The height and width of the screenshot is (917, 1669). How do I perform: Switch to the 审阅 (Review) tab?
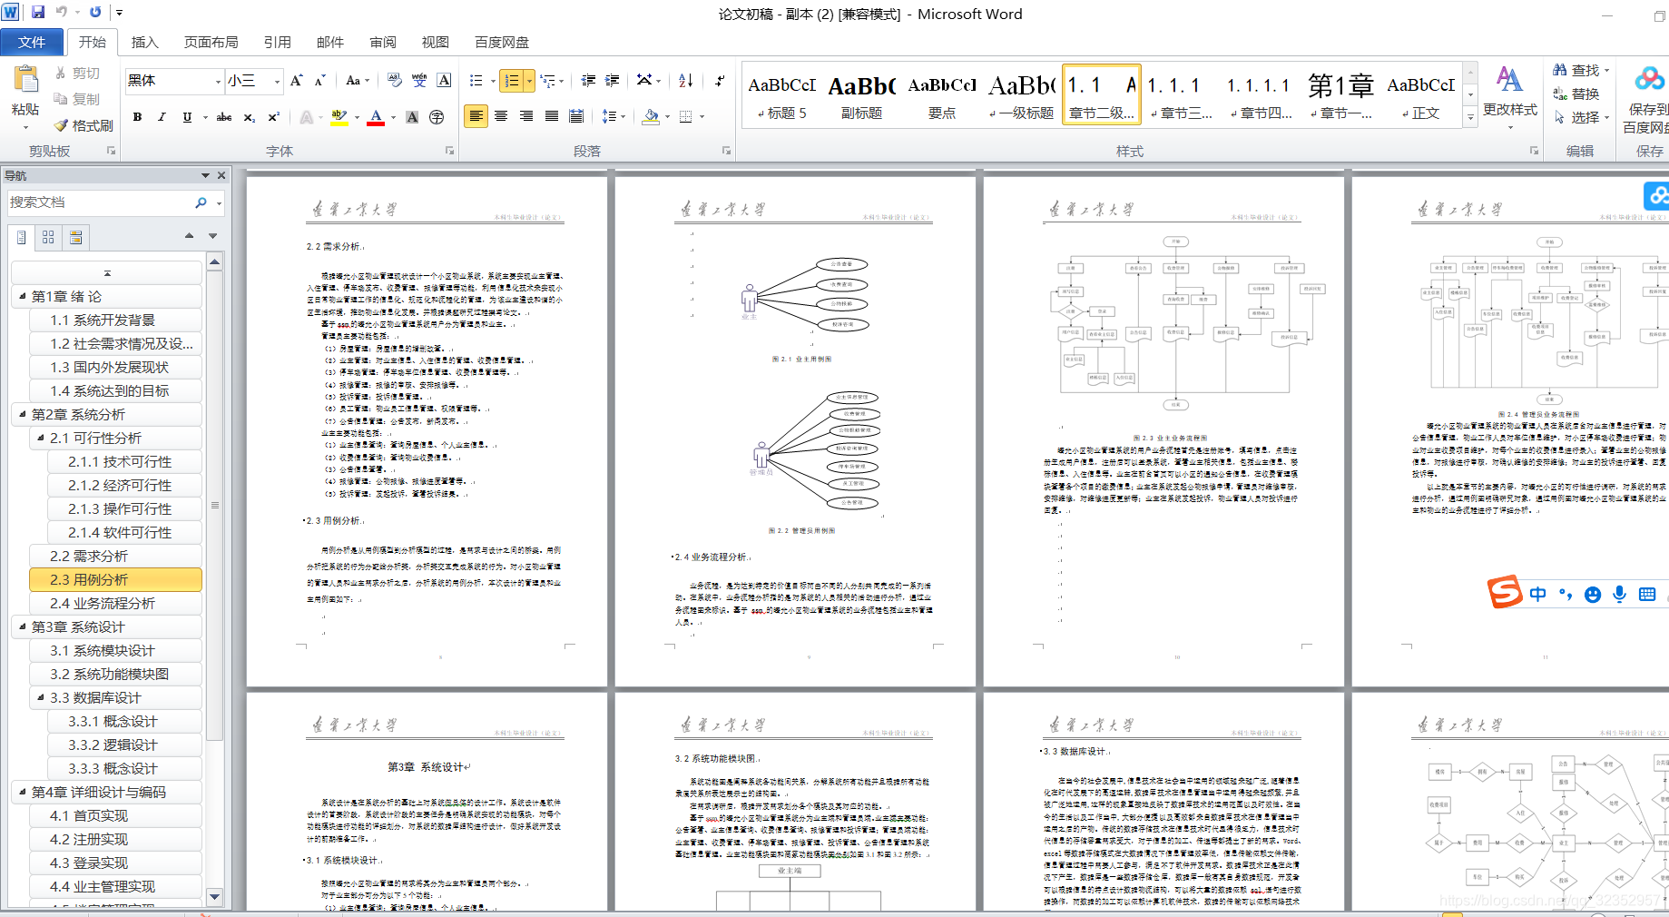(x=383, y=42)
